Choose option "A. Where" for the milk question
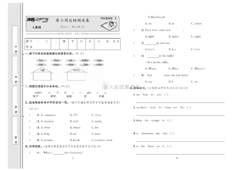241x171 pixels. (151, 69)
